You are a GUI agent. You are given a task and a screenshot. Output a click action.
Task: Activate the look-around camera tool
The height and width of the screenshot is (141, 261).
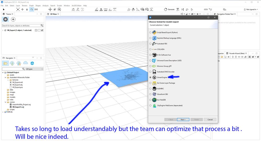(36, 9)
